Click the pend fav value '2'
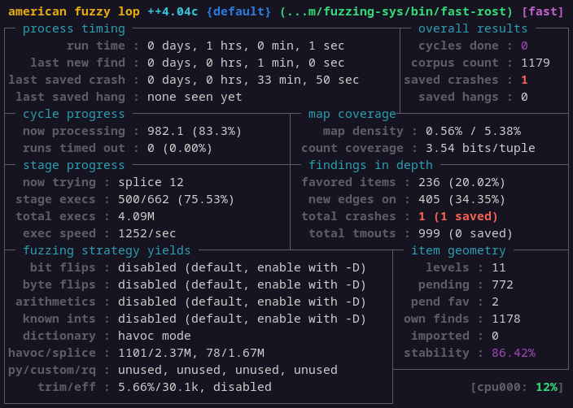The image size is (573, 408). (x=495, y=302)
